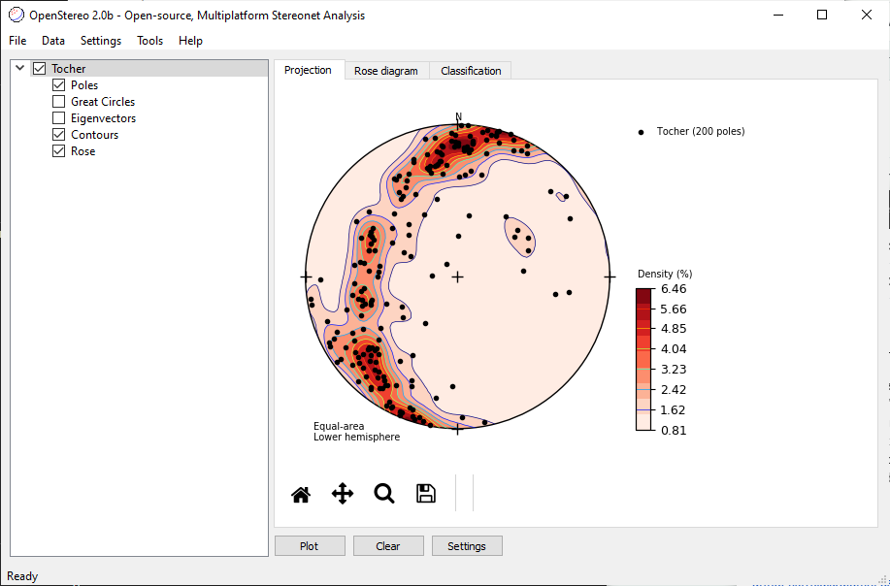890x586 pixels.
Task: Save the figure with the floppy disk icon
Action: (426, 494)
